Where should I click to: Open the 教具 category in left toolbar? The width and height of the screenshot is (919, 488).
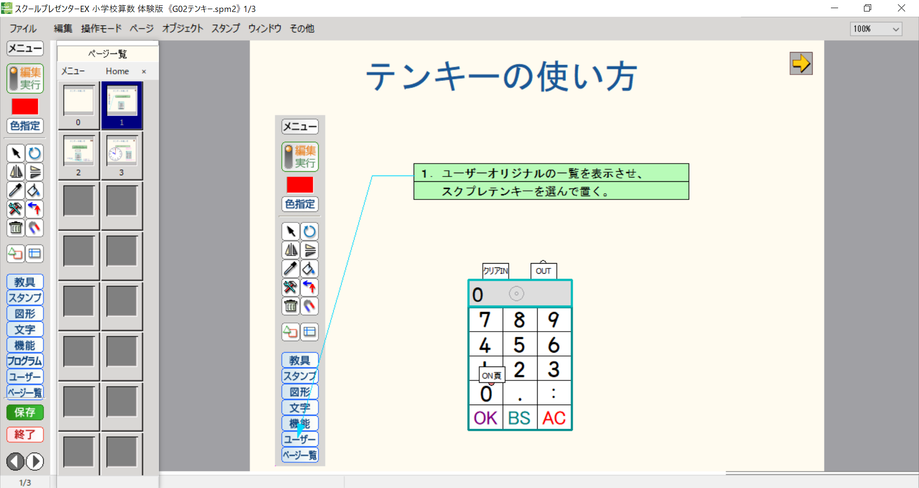click(x=25, y=282)
